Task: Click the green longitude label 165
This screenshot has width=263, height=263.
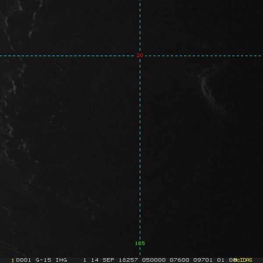Action: [x=140, y=243]
